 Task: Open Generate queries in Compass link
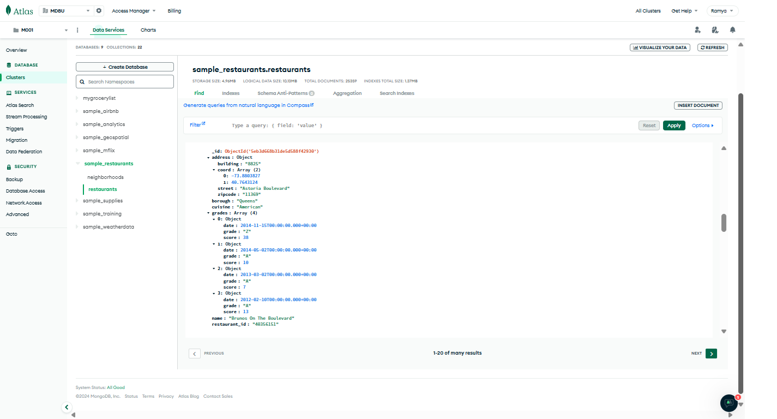click(x=248, y=105)
